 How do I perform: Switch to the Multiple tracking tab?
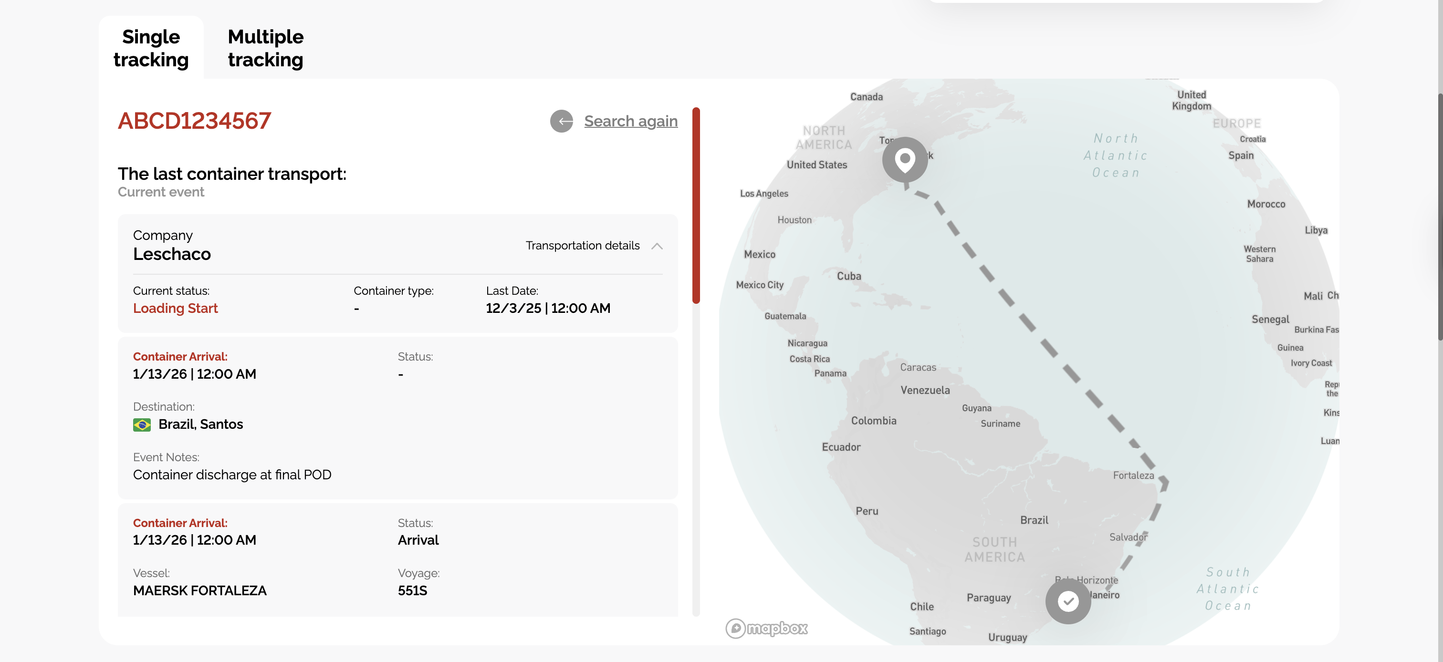pyautogui.click(x=265, y=48)
